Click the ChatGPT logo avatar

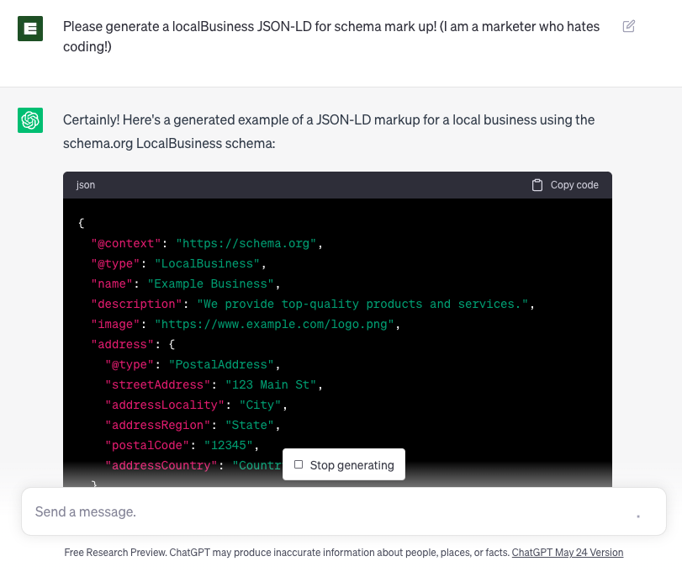[30, 120]
